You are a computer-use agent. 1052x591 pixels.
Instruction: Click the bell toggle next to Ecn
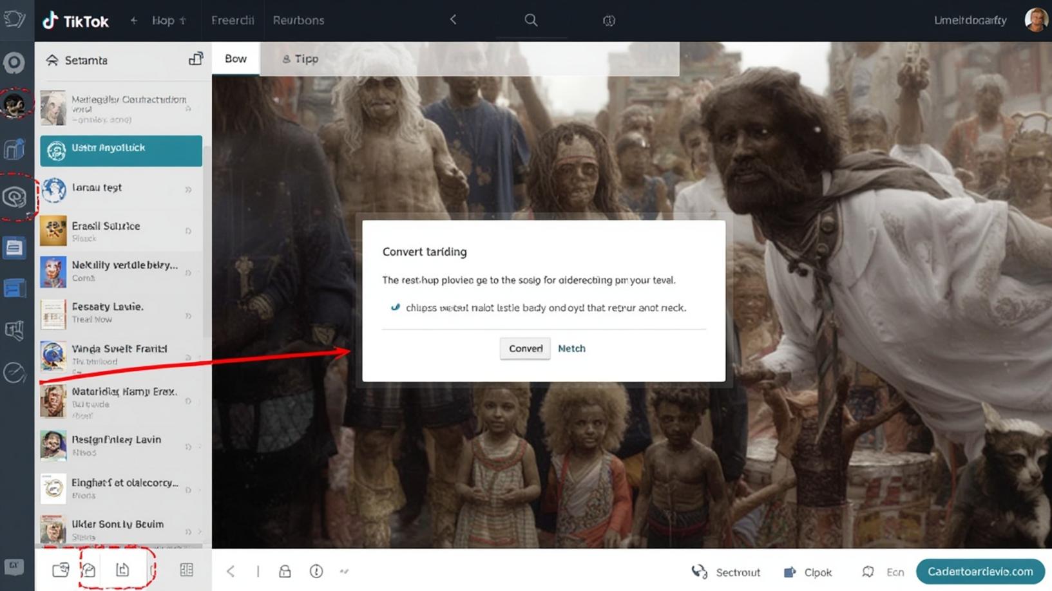(868, 572)
